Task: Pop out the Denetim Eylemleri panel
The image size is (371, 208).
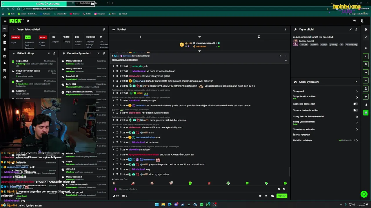Action: tap(104, 53)
